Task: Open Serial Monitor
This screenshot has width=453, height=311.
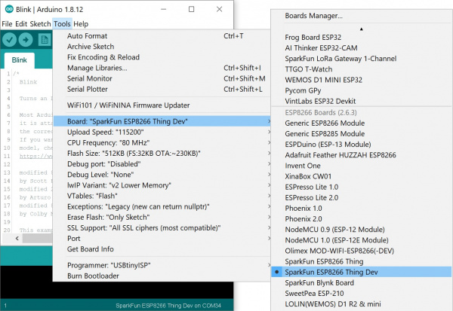Action: pyautogui.click(x=162, y=78)
